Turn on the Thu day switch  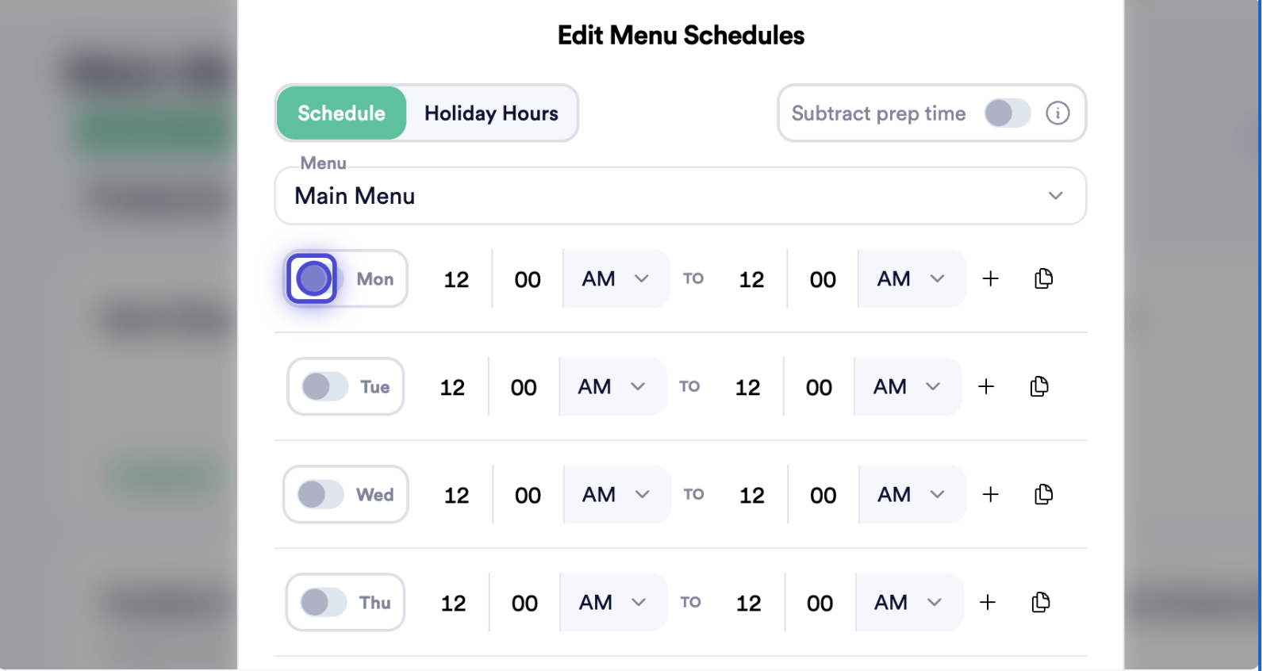(x=323, y=603)
